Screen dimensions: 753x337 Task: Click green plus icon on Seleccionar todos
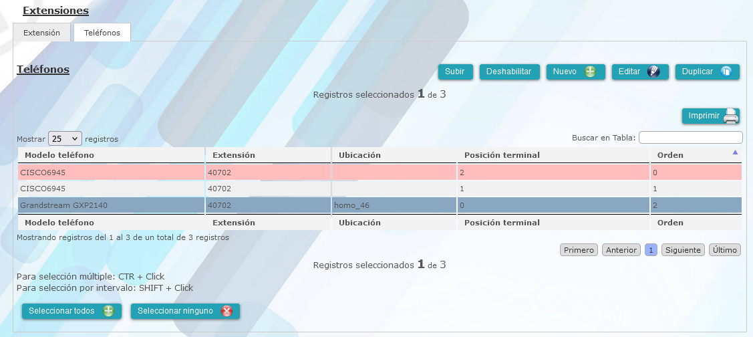pos(108,311)
